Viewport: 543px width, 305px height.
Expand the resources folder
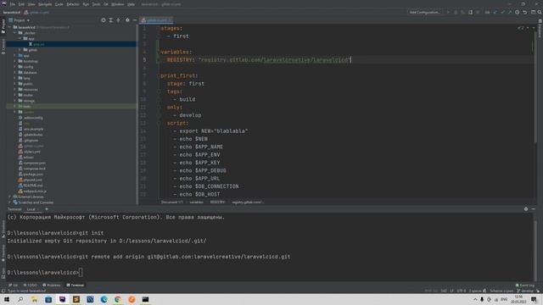coord(15,89)
